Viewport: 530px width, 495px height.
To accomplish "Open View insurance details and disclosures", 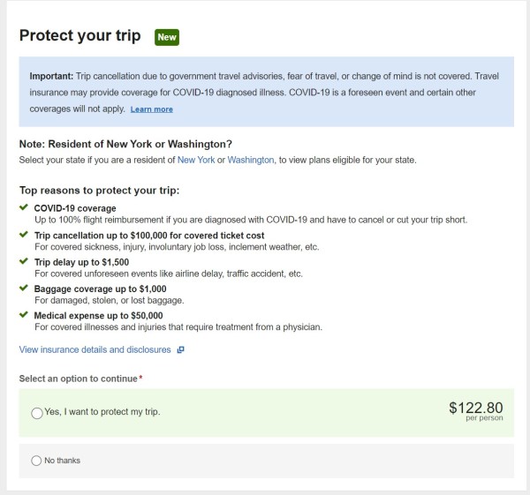I will tap(95, 349).
